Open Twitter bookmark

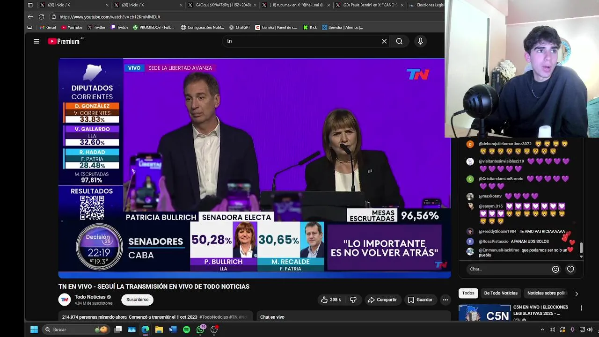click(96, 28)
